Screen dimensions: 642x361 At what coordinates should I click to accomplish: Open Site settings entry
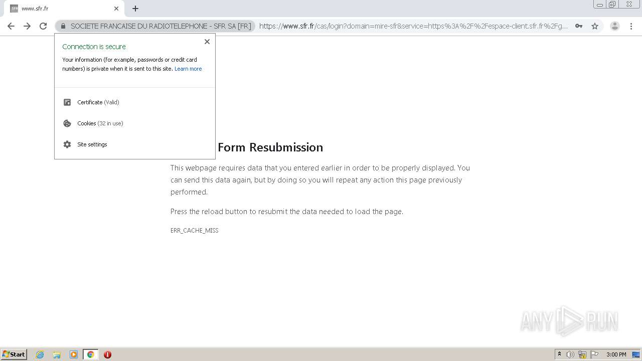(x=135, y=144)
